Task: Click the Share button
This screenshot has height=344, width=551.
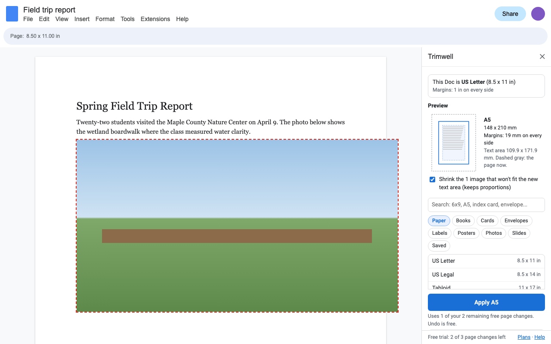Action: tap(510, 14)
